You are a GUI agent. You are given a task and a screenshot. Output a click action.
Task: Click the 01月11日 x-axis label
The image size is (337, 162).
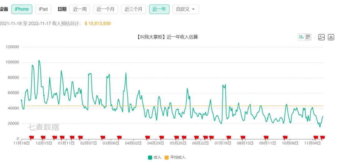[x=66, y=143]
